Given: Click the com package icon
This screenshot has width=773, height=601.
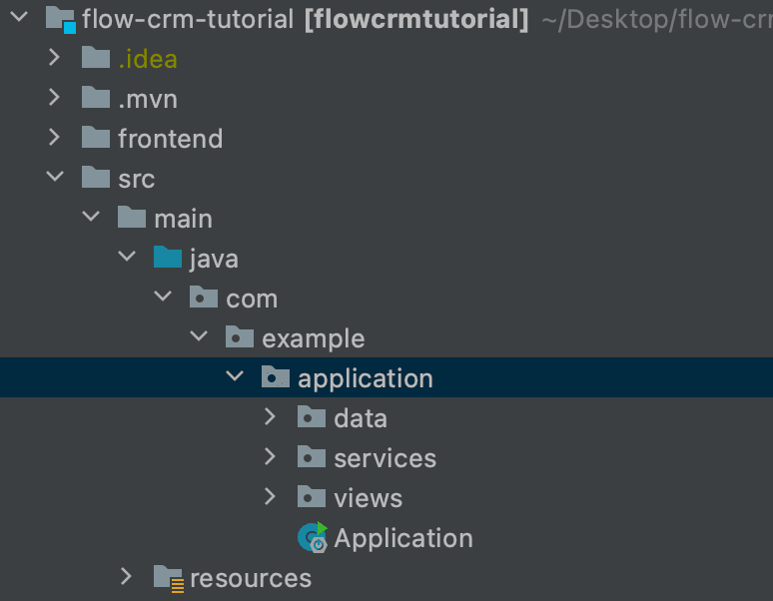Looking at the screenshot, I should coord(204,297).
